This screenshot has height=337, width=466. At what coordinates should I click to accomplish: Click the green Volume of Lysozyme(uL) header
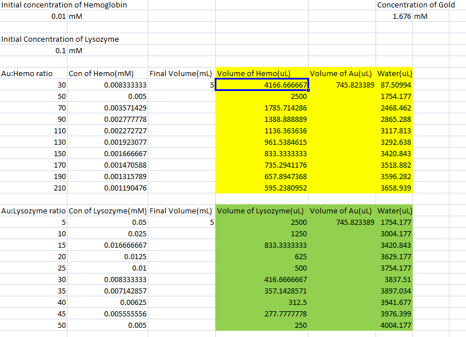tap(262, 211)
